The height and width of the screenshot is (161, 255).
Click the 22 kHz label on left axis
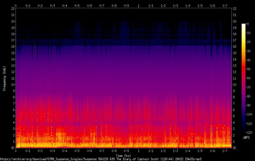point(13,9)
